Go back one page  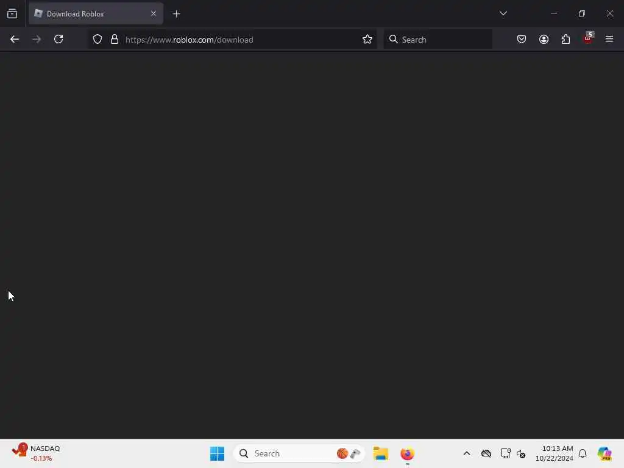click(15, 39)
